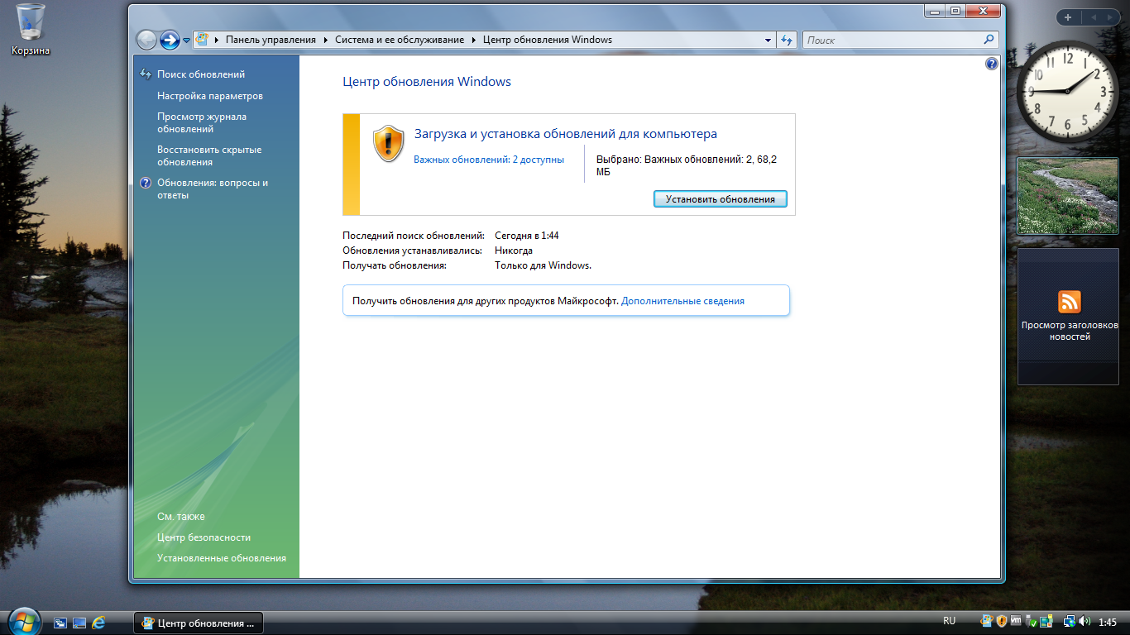Viewport: 1130px width, 635px height.
Task: Click Windows Sidebar tray icon
Action: point(1046,621)
